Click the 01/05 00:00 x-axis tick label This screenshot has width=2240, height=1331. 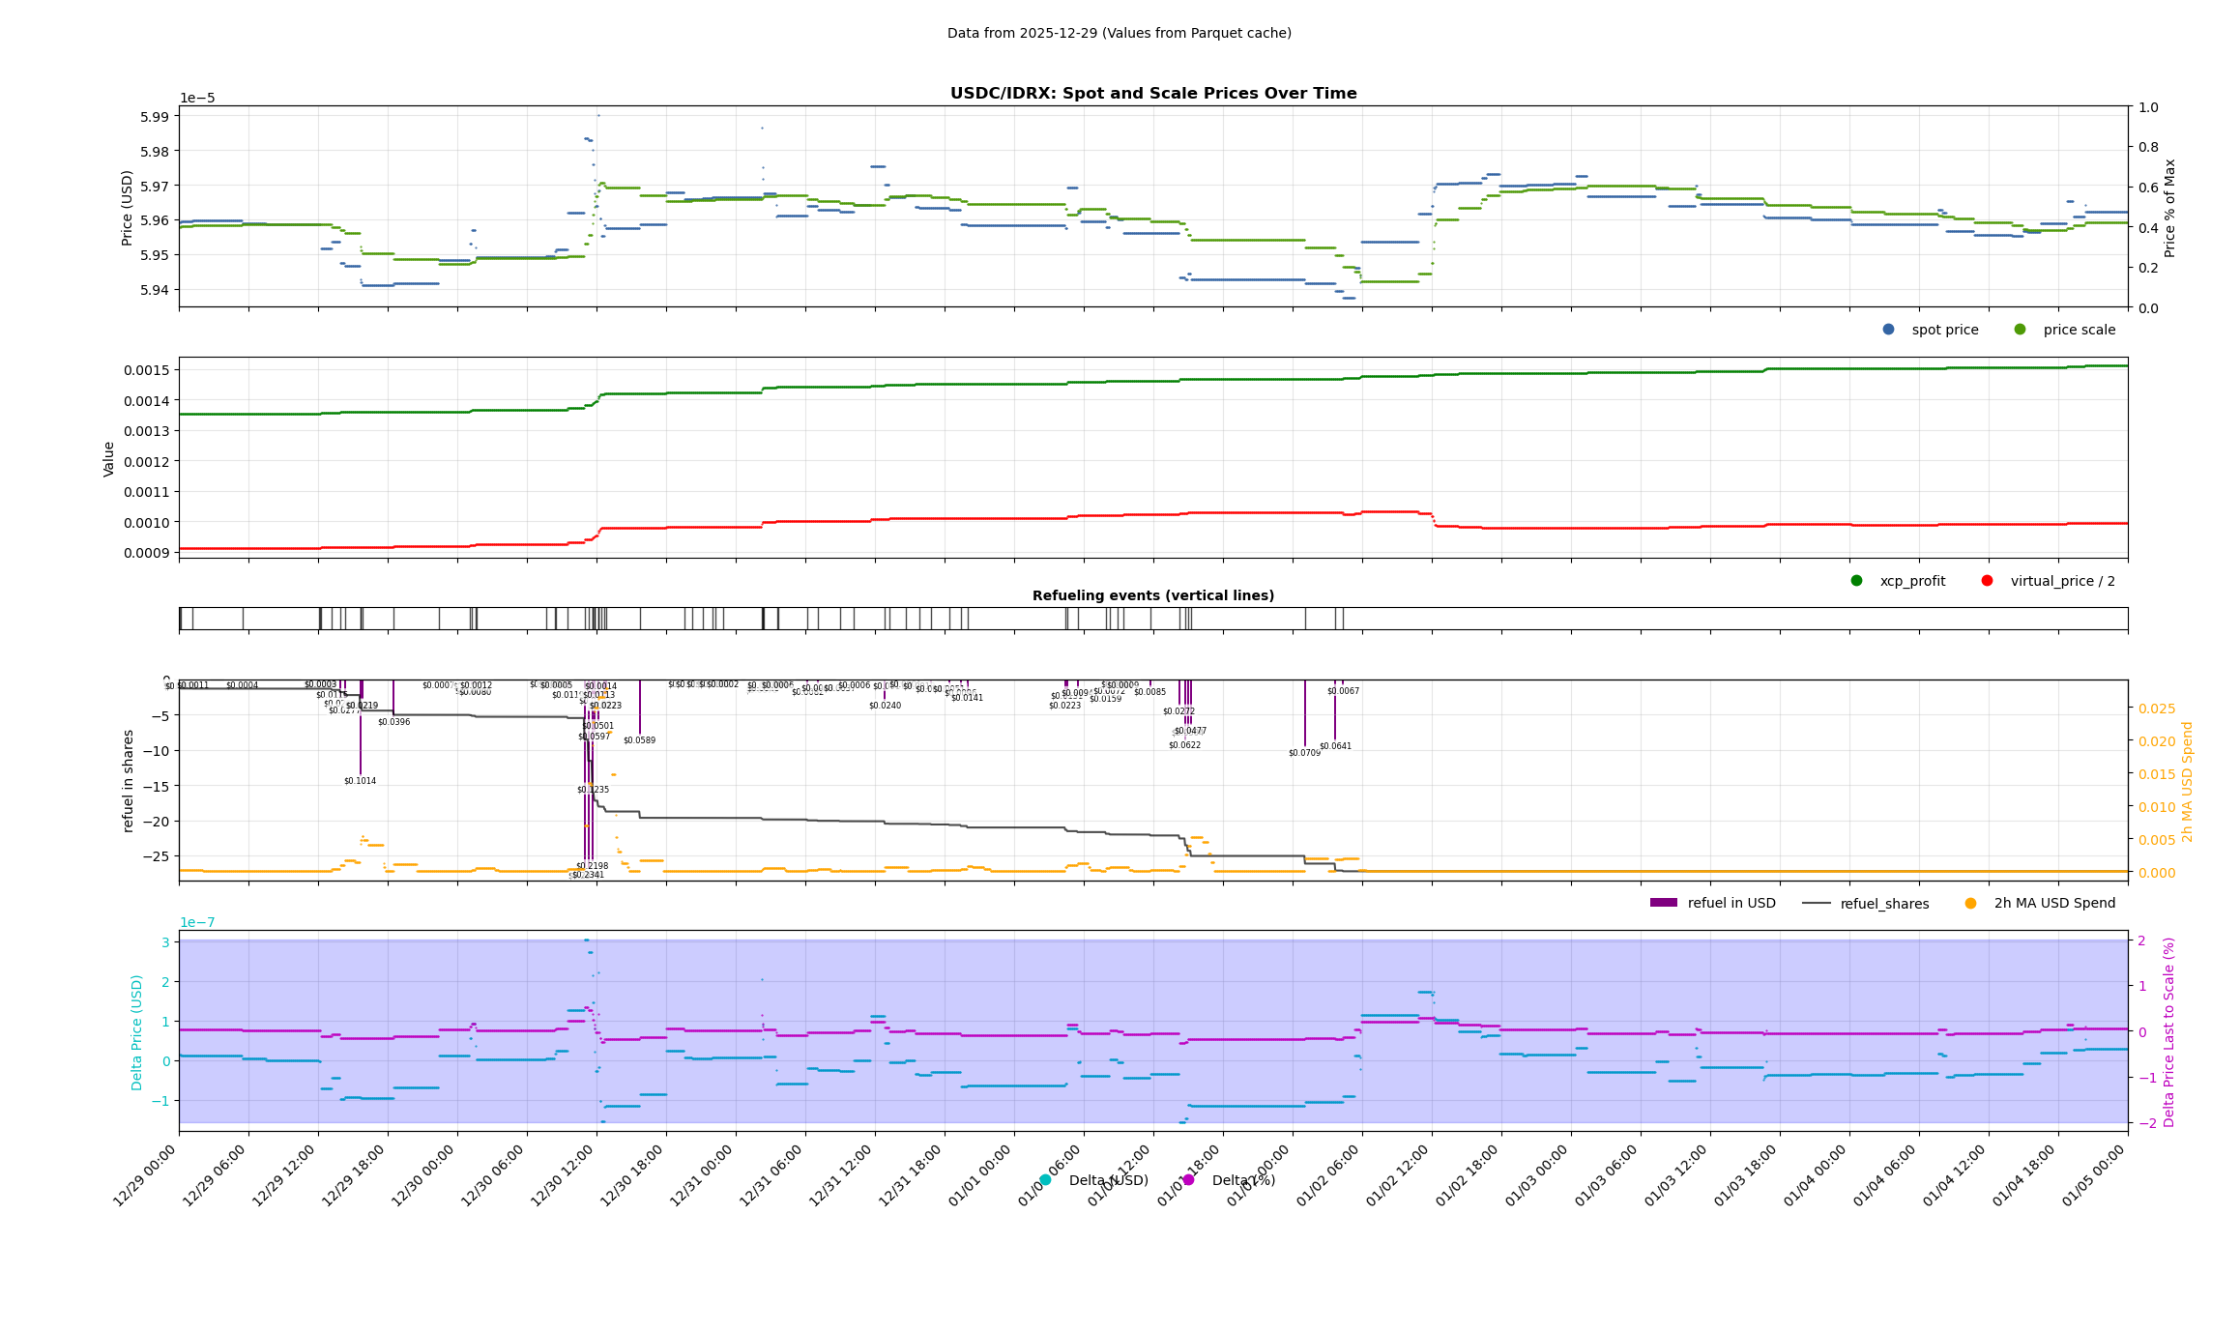pyautogui.click(x=2094, y=1175)
